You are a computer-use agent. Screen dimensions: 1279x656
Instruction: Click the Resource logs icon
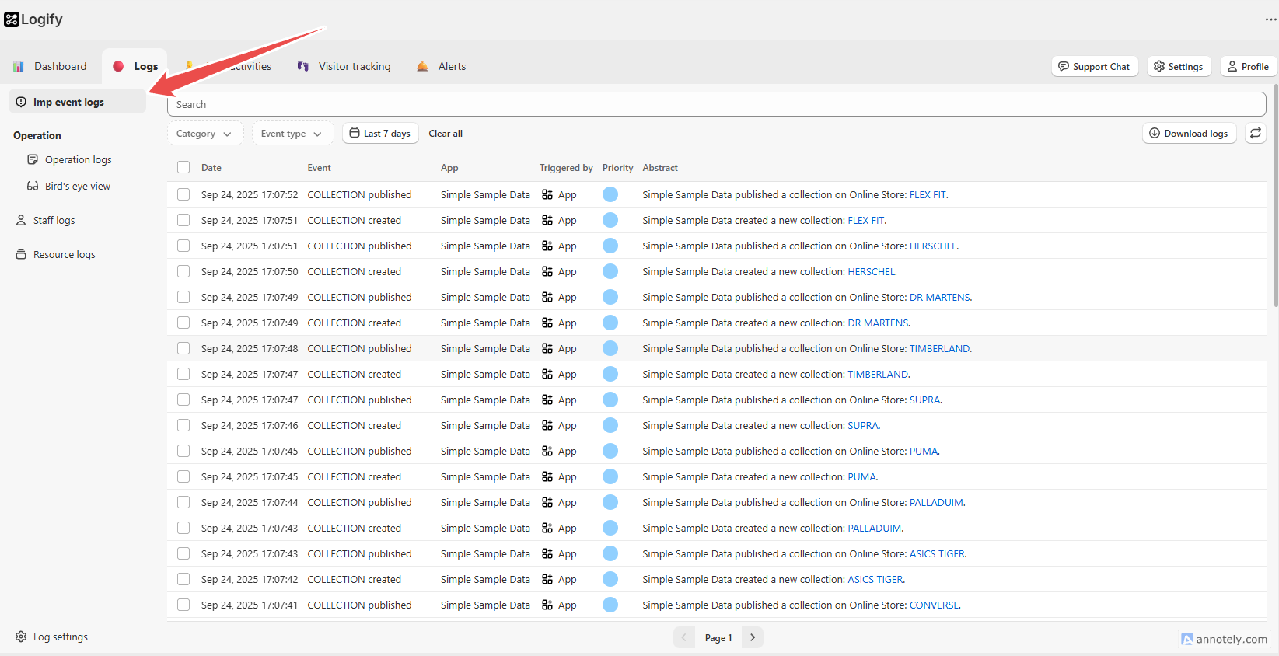[21, 254]
